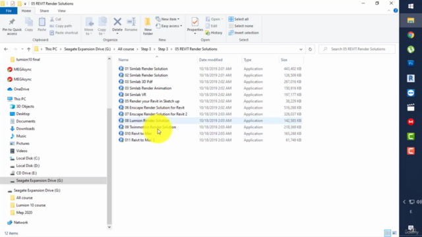
Task: Select 04 Simlab VR file
Action: pos(135,95)
